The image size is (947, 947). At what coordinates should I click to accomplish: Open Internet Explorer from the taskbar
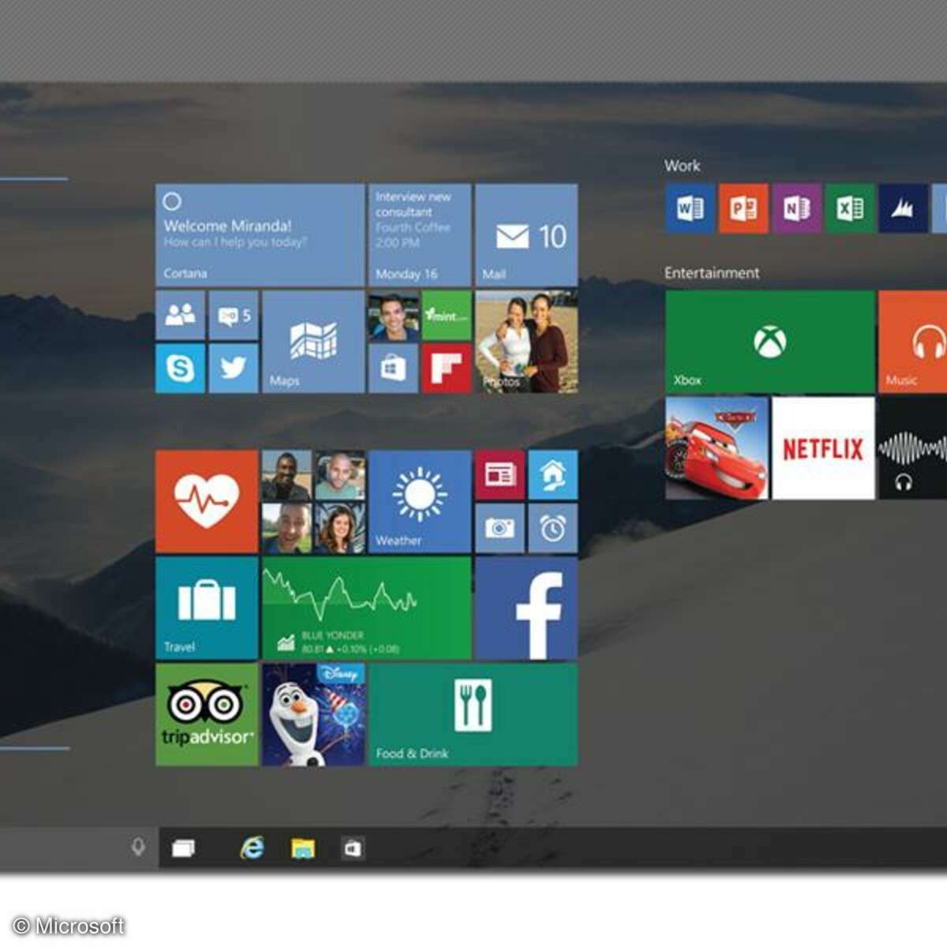click(251, 847)
